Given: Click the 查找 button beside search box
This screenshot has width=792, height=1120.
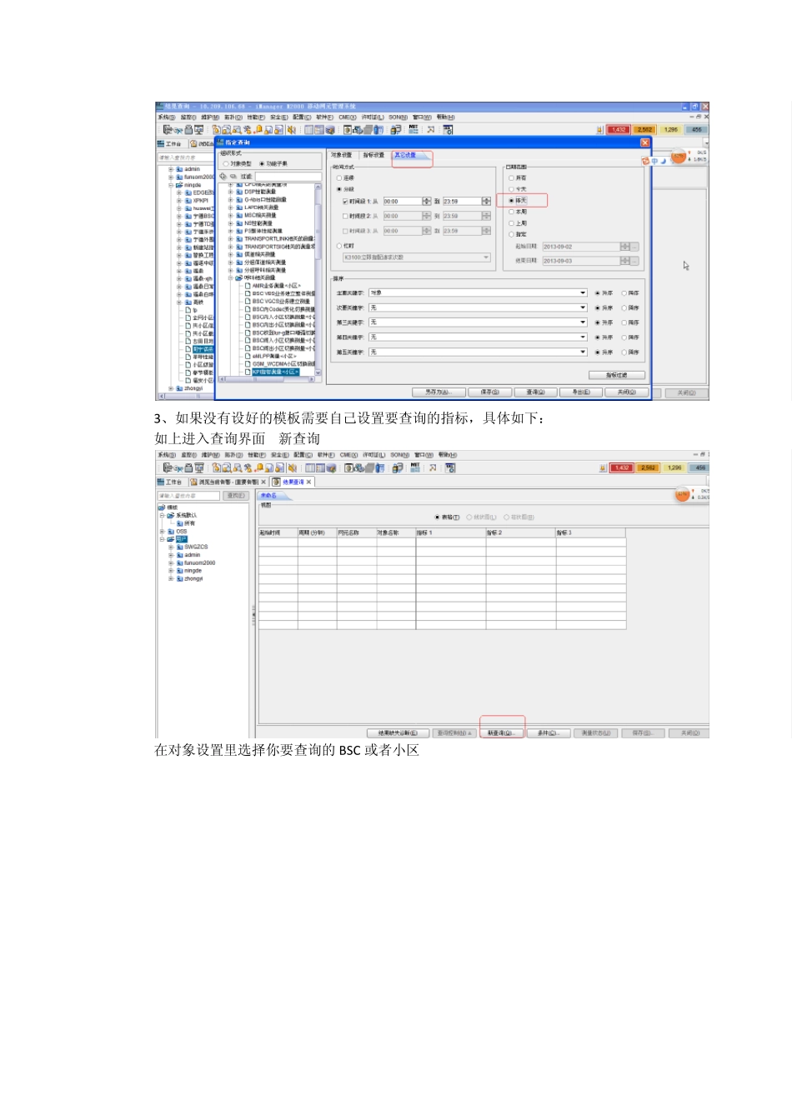Looking at the screenshot, I should [x=237, y=496].
